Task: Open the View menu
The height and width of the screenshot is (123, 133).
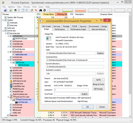Action: [x=19, y=7]
